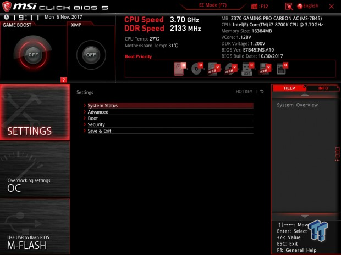Screen dimensions: 341x255
Task: Toggle the GAME BOOST knob
Action: point(33,55)
